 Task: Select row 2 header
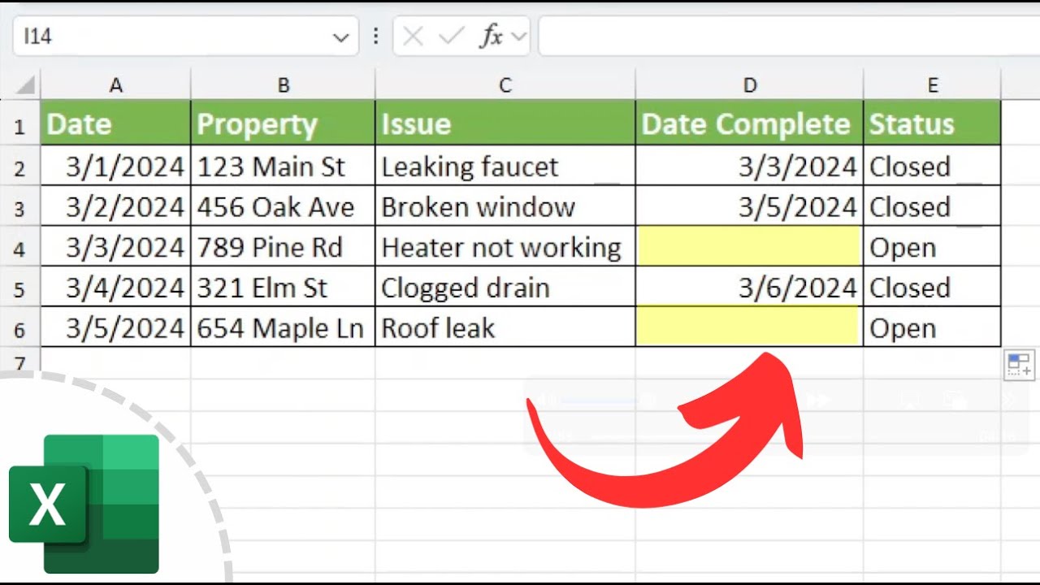(x=19, y=167)
